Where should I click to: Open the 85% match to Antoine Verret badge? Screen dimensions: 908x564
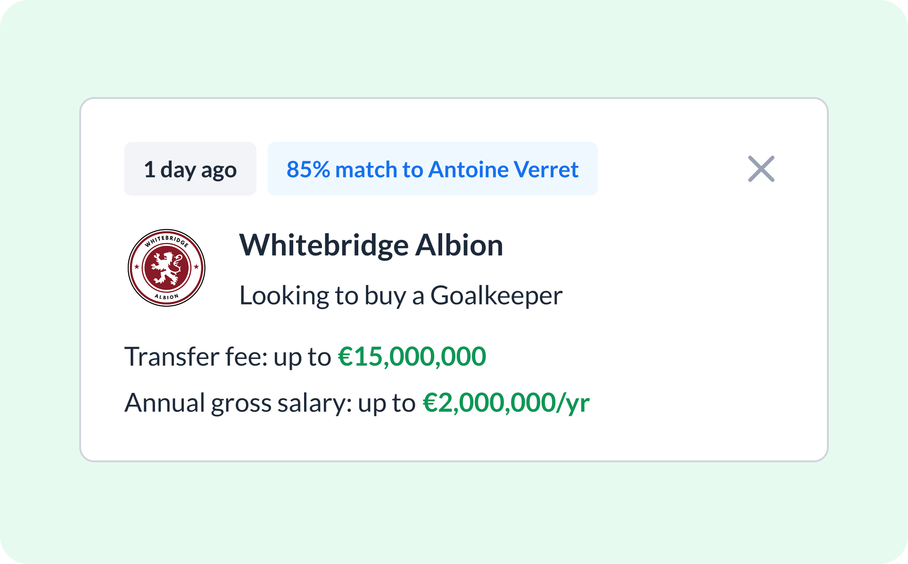432,169
